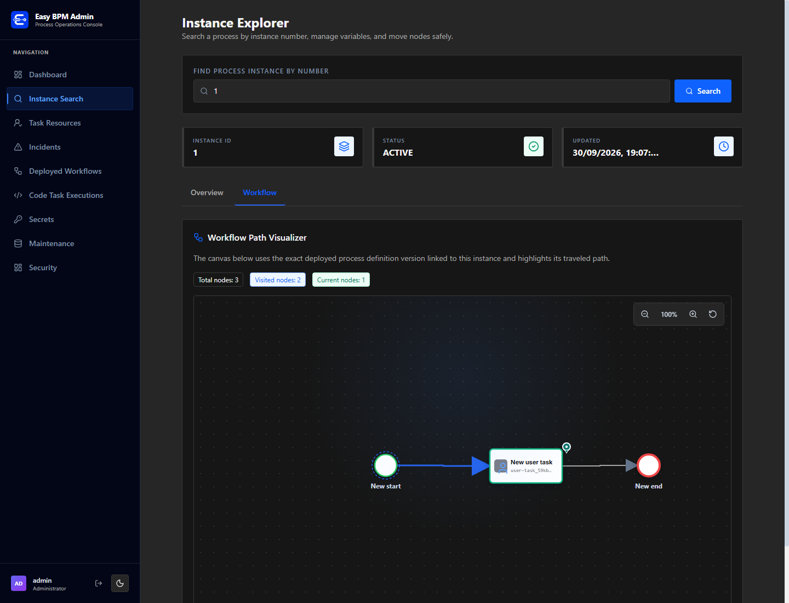Select the Workflow tab

coord(260,192)
